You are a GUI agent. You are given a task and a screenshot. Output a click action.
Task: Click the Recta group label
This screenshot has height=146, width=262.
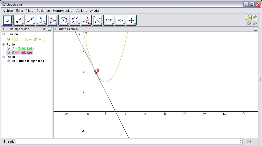pyautogui.click(x=11, y=57)
